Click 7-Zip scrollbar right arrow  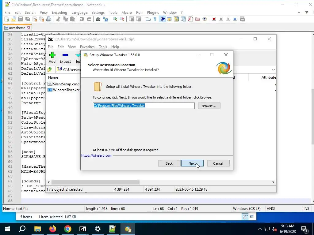coord(273,182)
